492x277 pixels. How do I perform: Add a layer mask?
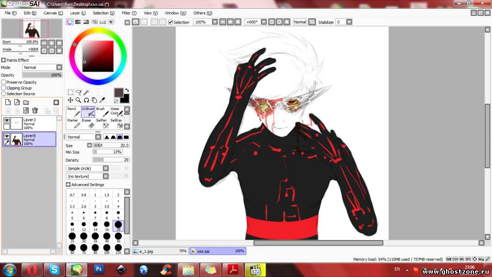pos(56,102)
